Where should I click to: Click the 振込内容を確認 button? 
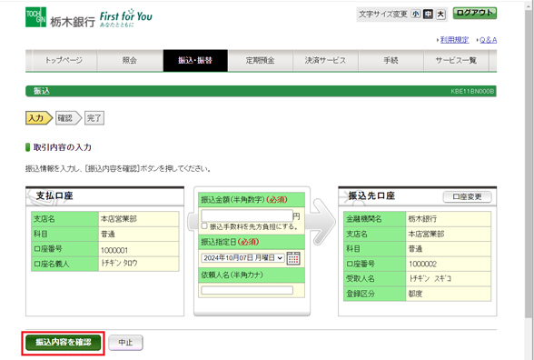tap(64, 342)
